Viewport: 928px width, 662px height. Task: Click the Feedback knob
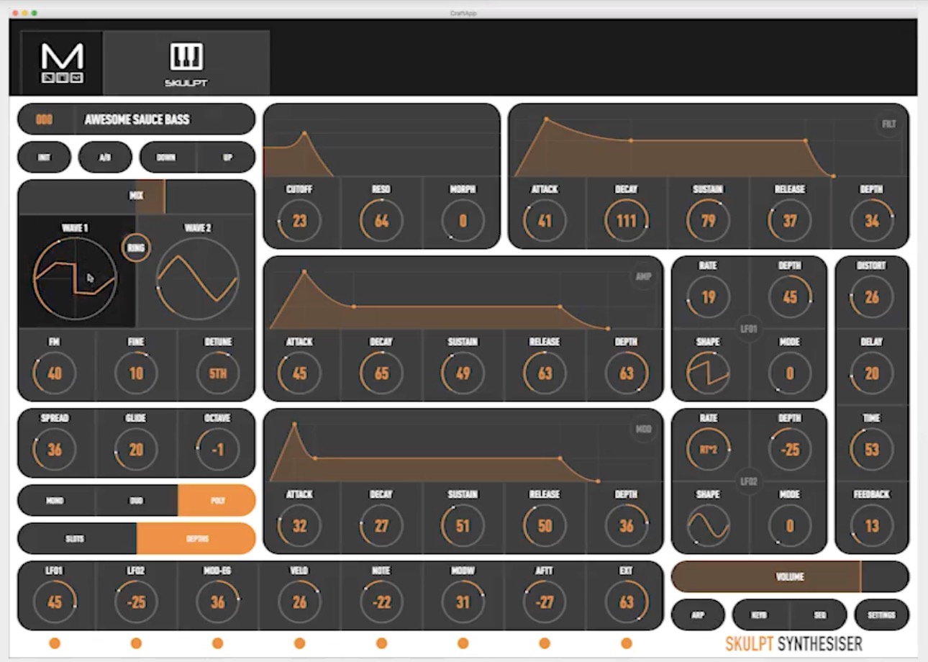872,526
